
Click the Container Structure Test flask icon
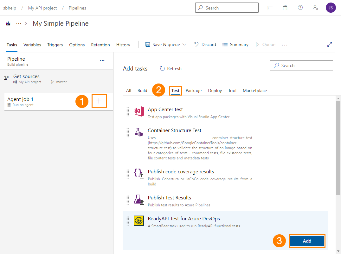pyautogui.click(x=139, y=132)
